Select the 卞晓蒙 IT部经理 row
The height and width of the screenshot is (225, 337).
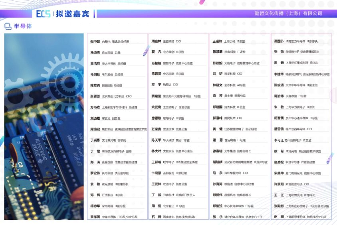coord(169,173)
